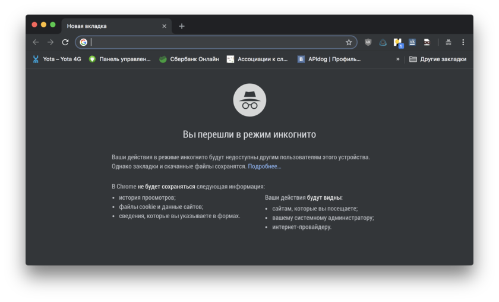Open the Панель управления bookmark
The width and height of the screenshot is (499, 302).
[119, 59]
